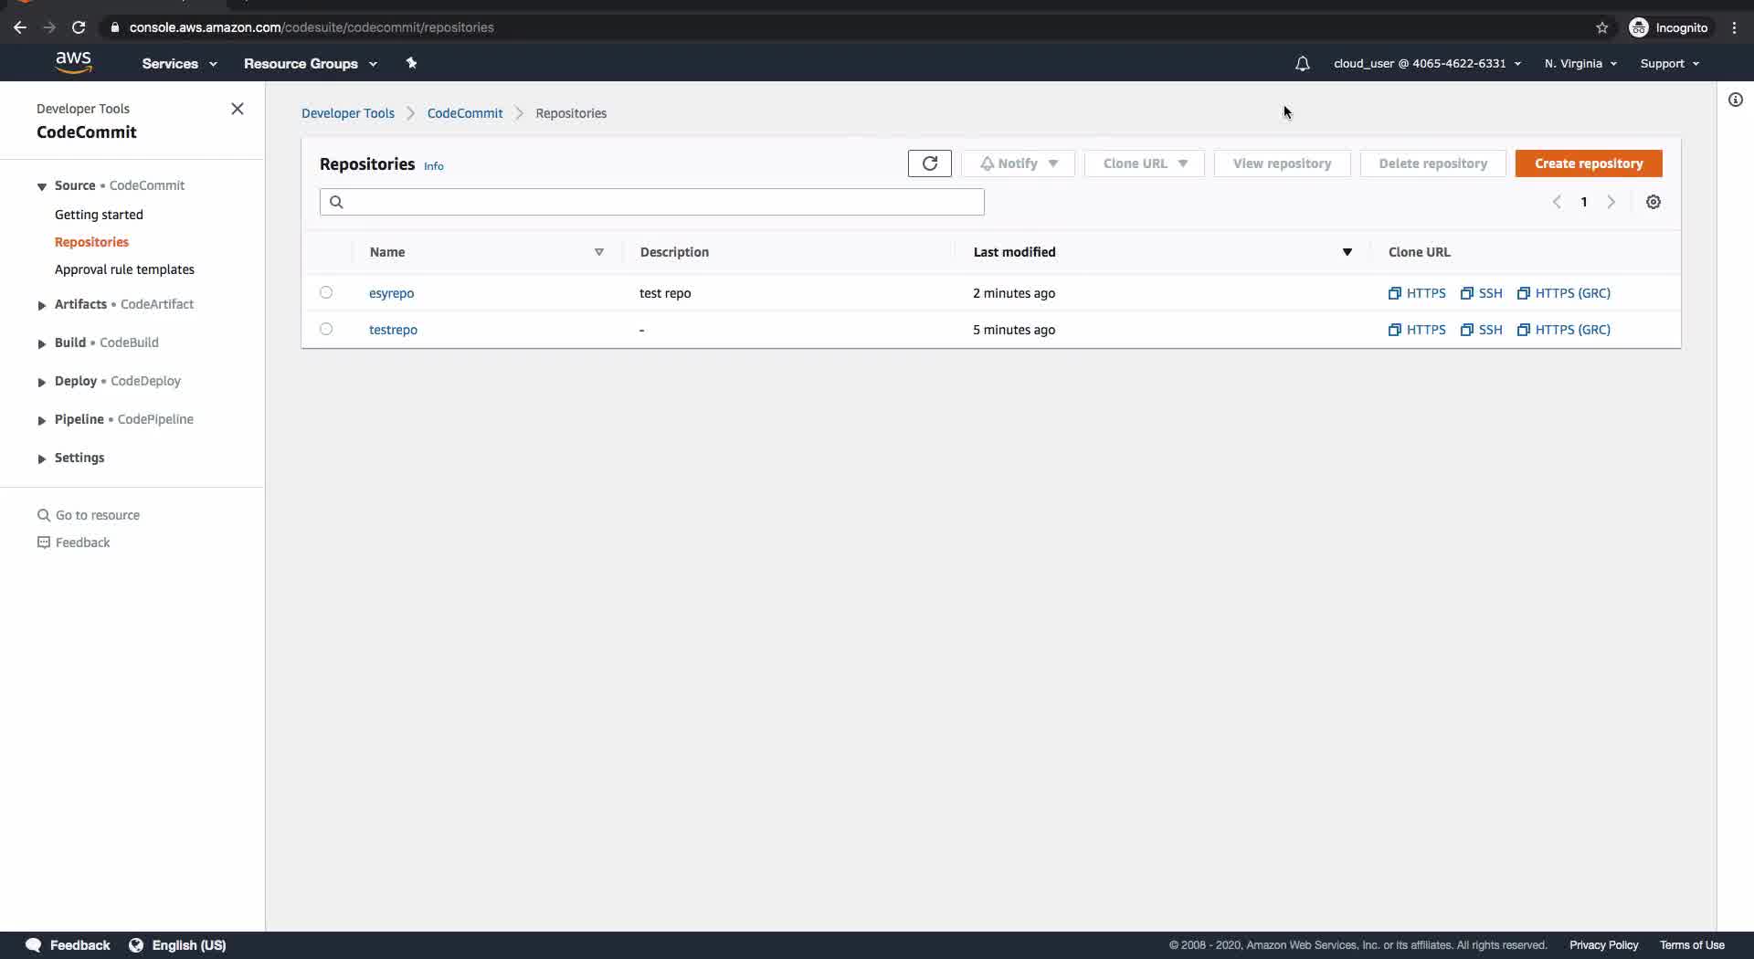
Task: Click the sidebar Feedback icon
Action: click(x=43, y=543)
